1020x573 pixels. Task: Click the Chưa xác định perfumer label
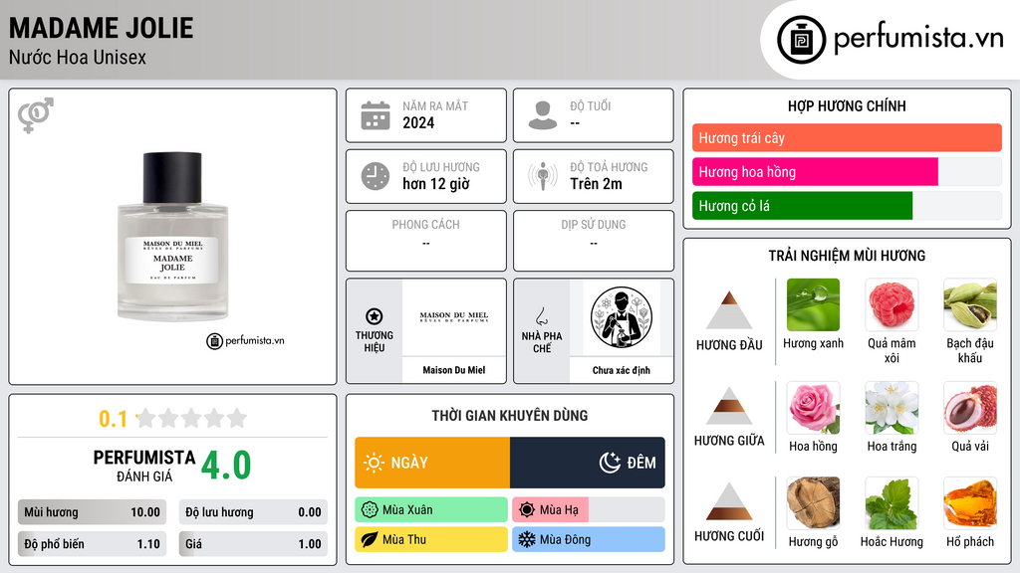(x=622, y=370)
